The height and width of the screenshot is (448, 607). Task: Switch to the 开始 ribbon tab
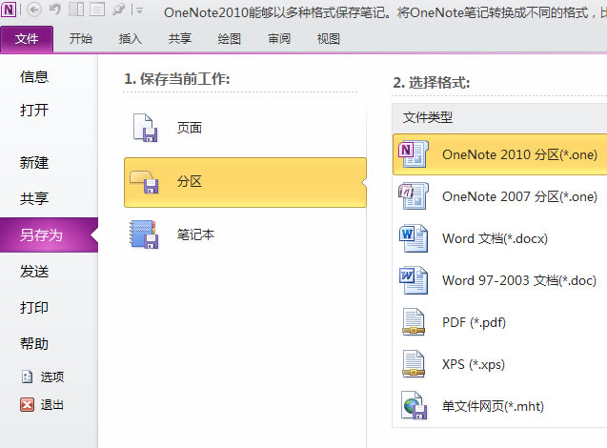coord(80,39)
